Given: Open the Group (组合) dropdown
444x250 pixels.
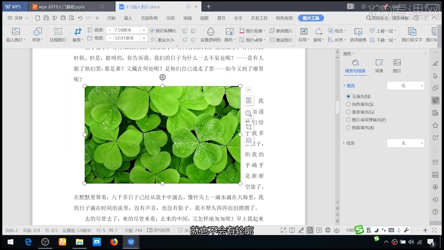Looking at the screenshot, I should tap(337, 31).
